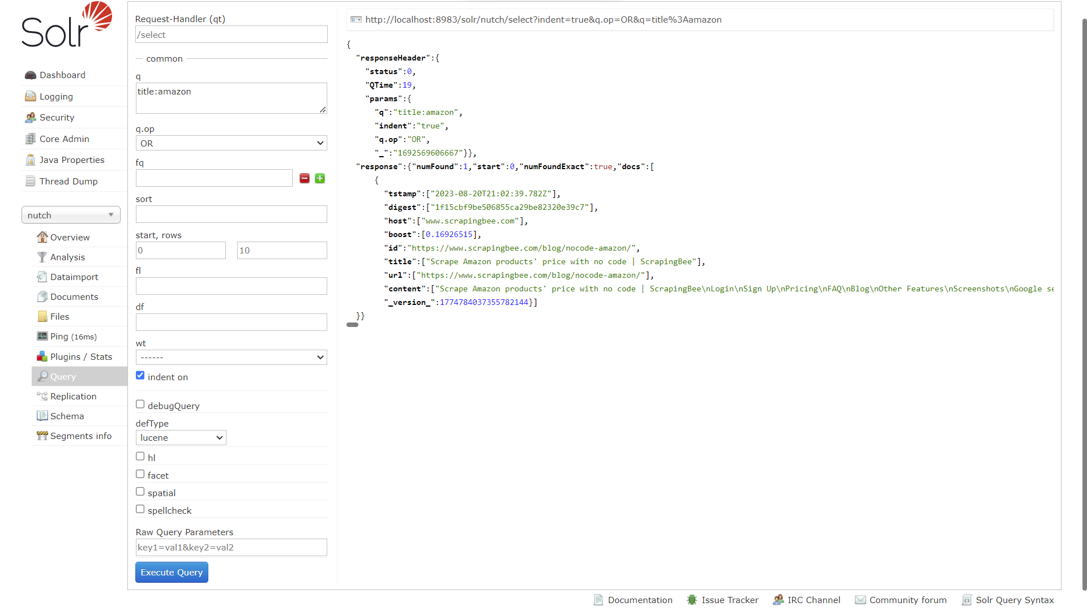
Task: Click the Thread Dump icon in sidebar
Action: 31,180
